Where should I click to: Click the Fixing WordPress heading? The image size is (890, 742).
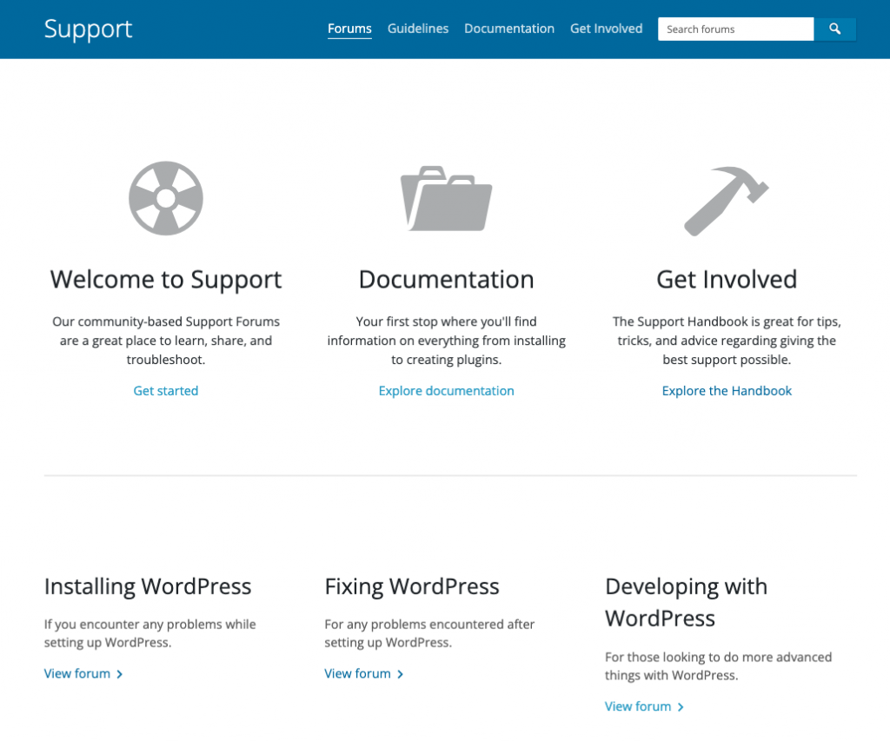click(412, 586)
